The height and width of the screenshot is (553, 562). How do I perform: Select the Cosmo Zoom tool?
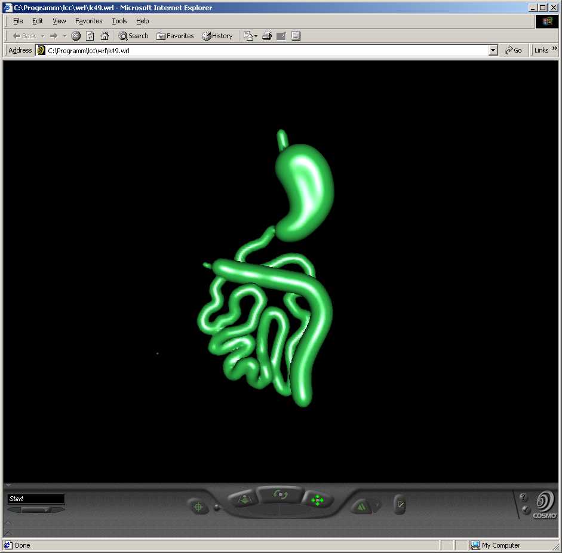click(244, 499)
